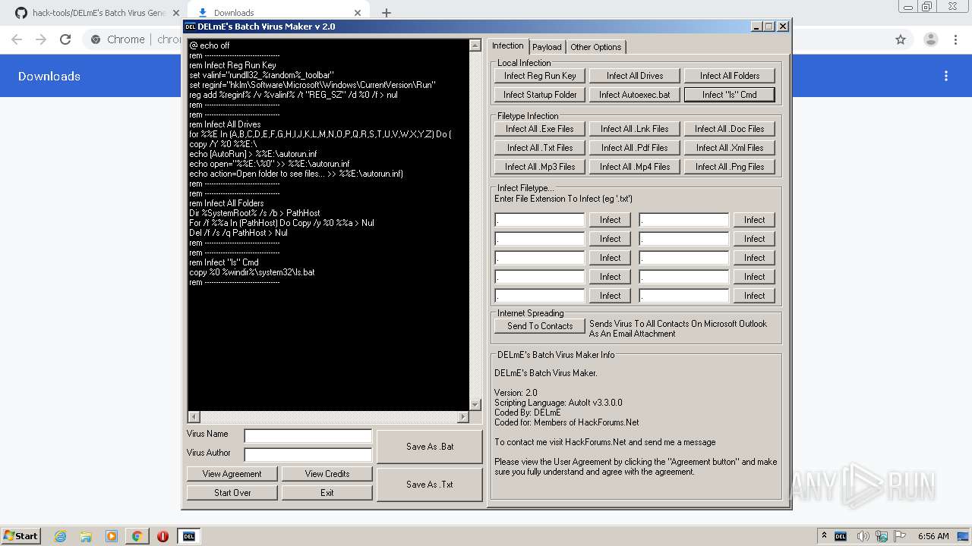Click Infect All Drives button
Image resolution: width=972 pixels, height=546 pixels.
635,76
